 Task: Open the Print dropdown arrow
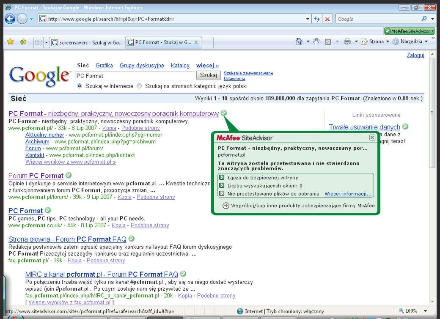pyautogui.click(x=356, y=41)
